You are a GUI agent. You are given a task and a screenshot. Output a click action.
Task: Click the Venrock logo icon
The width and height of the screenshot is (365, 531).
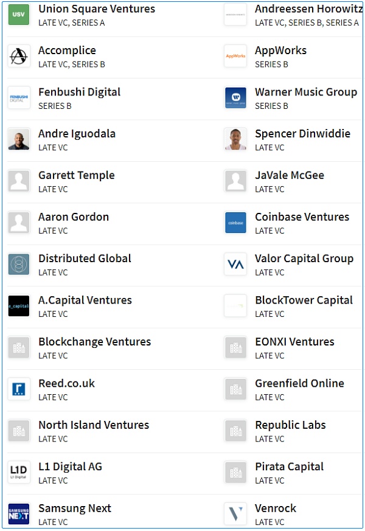tap(235, 514)
